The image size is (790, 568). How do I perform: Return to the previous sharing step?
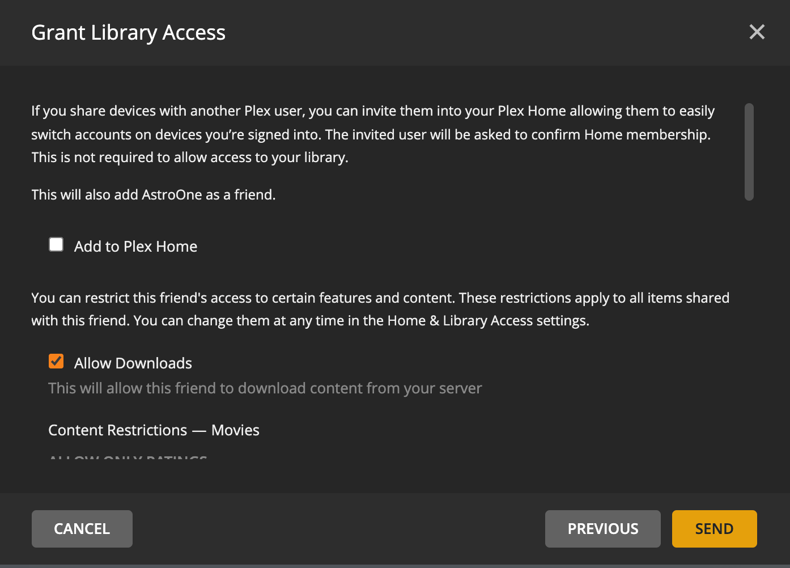click(x=602, y=528)
